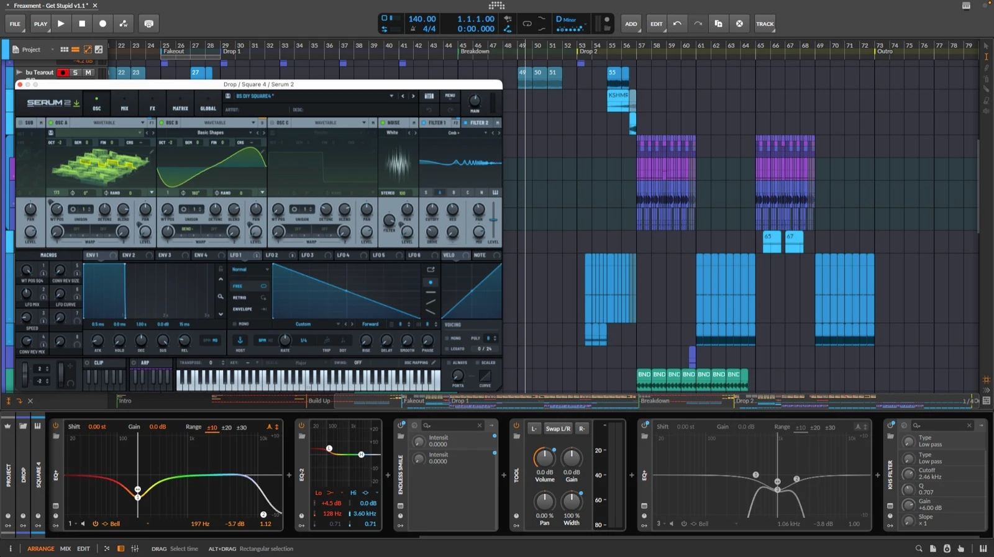This screenshot has height=557, width=994.
Task: Solo the bu Tearout track
Action: [x=75, y=73]
